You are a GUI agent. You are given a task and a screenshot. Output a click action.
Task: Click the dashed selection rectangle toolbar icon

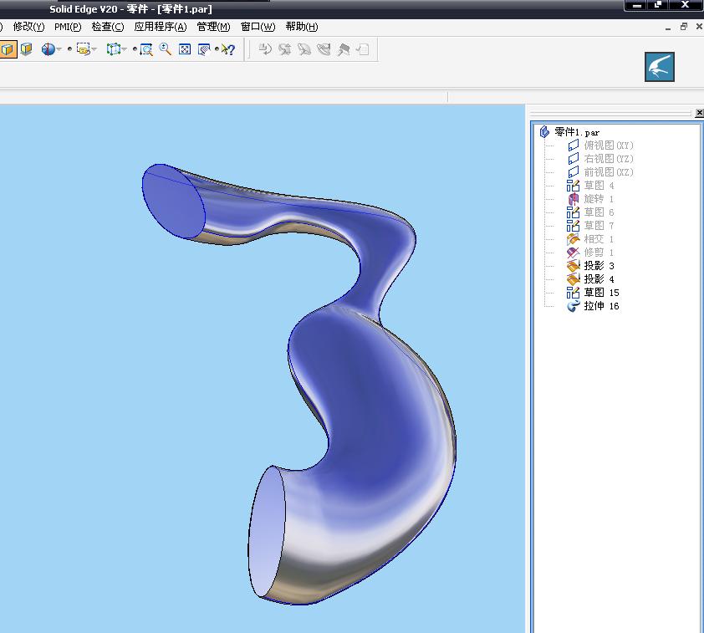click(83, 49)
